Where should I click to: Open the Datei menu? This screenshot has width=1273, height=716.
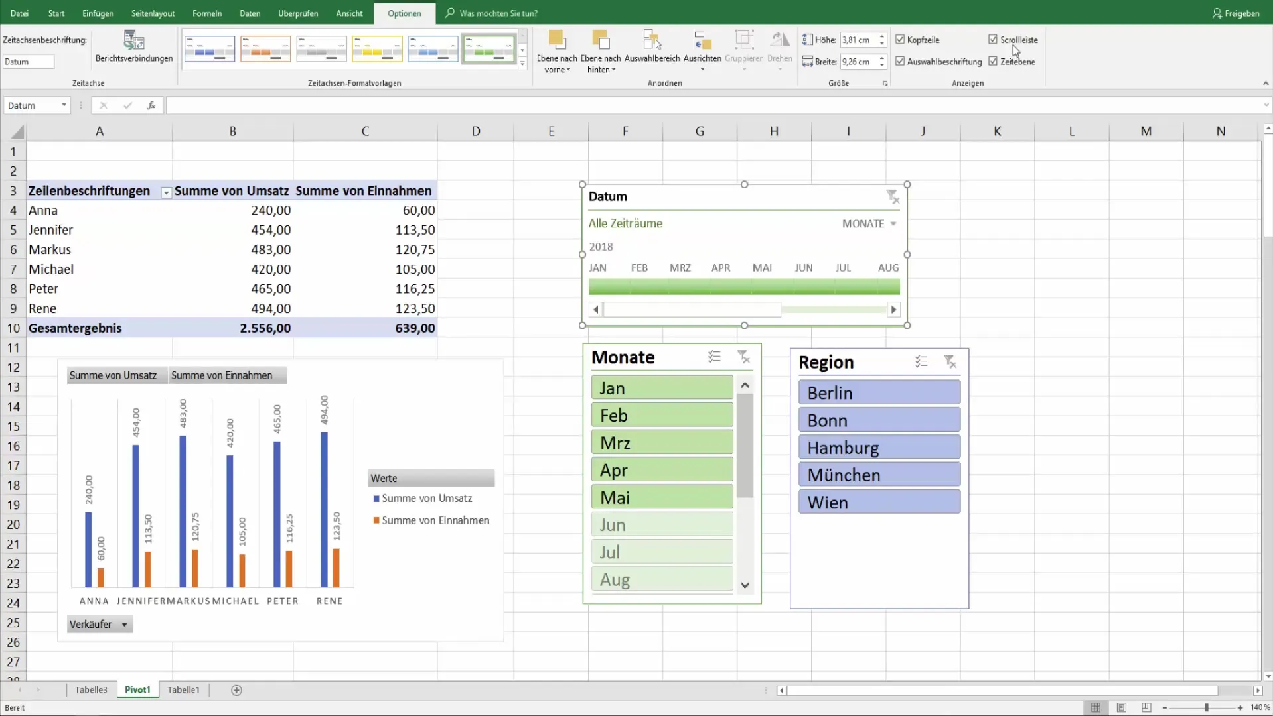pyautogui.click(x=19, y=13)
